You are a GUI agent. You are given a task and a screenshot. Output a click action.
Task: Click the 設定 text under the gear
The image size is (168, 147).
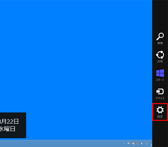[x=160, y=116]
